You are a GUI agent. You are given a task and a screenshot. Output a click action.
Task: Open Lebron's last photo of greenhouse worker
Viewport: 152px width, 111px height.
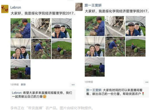click(20, 69)
